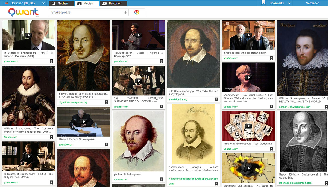
Task: Bookmark the Flowers portrait result
Action: 107,102
